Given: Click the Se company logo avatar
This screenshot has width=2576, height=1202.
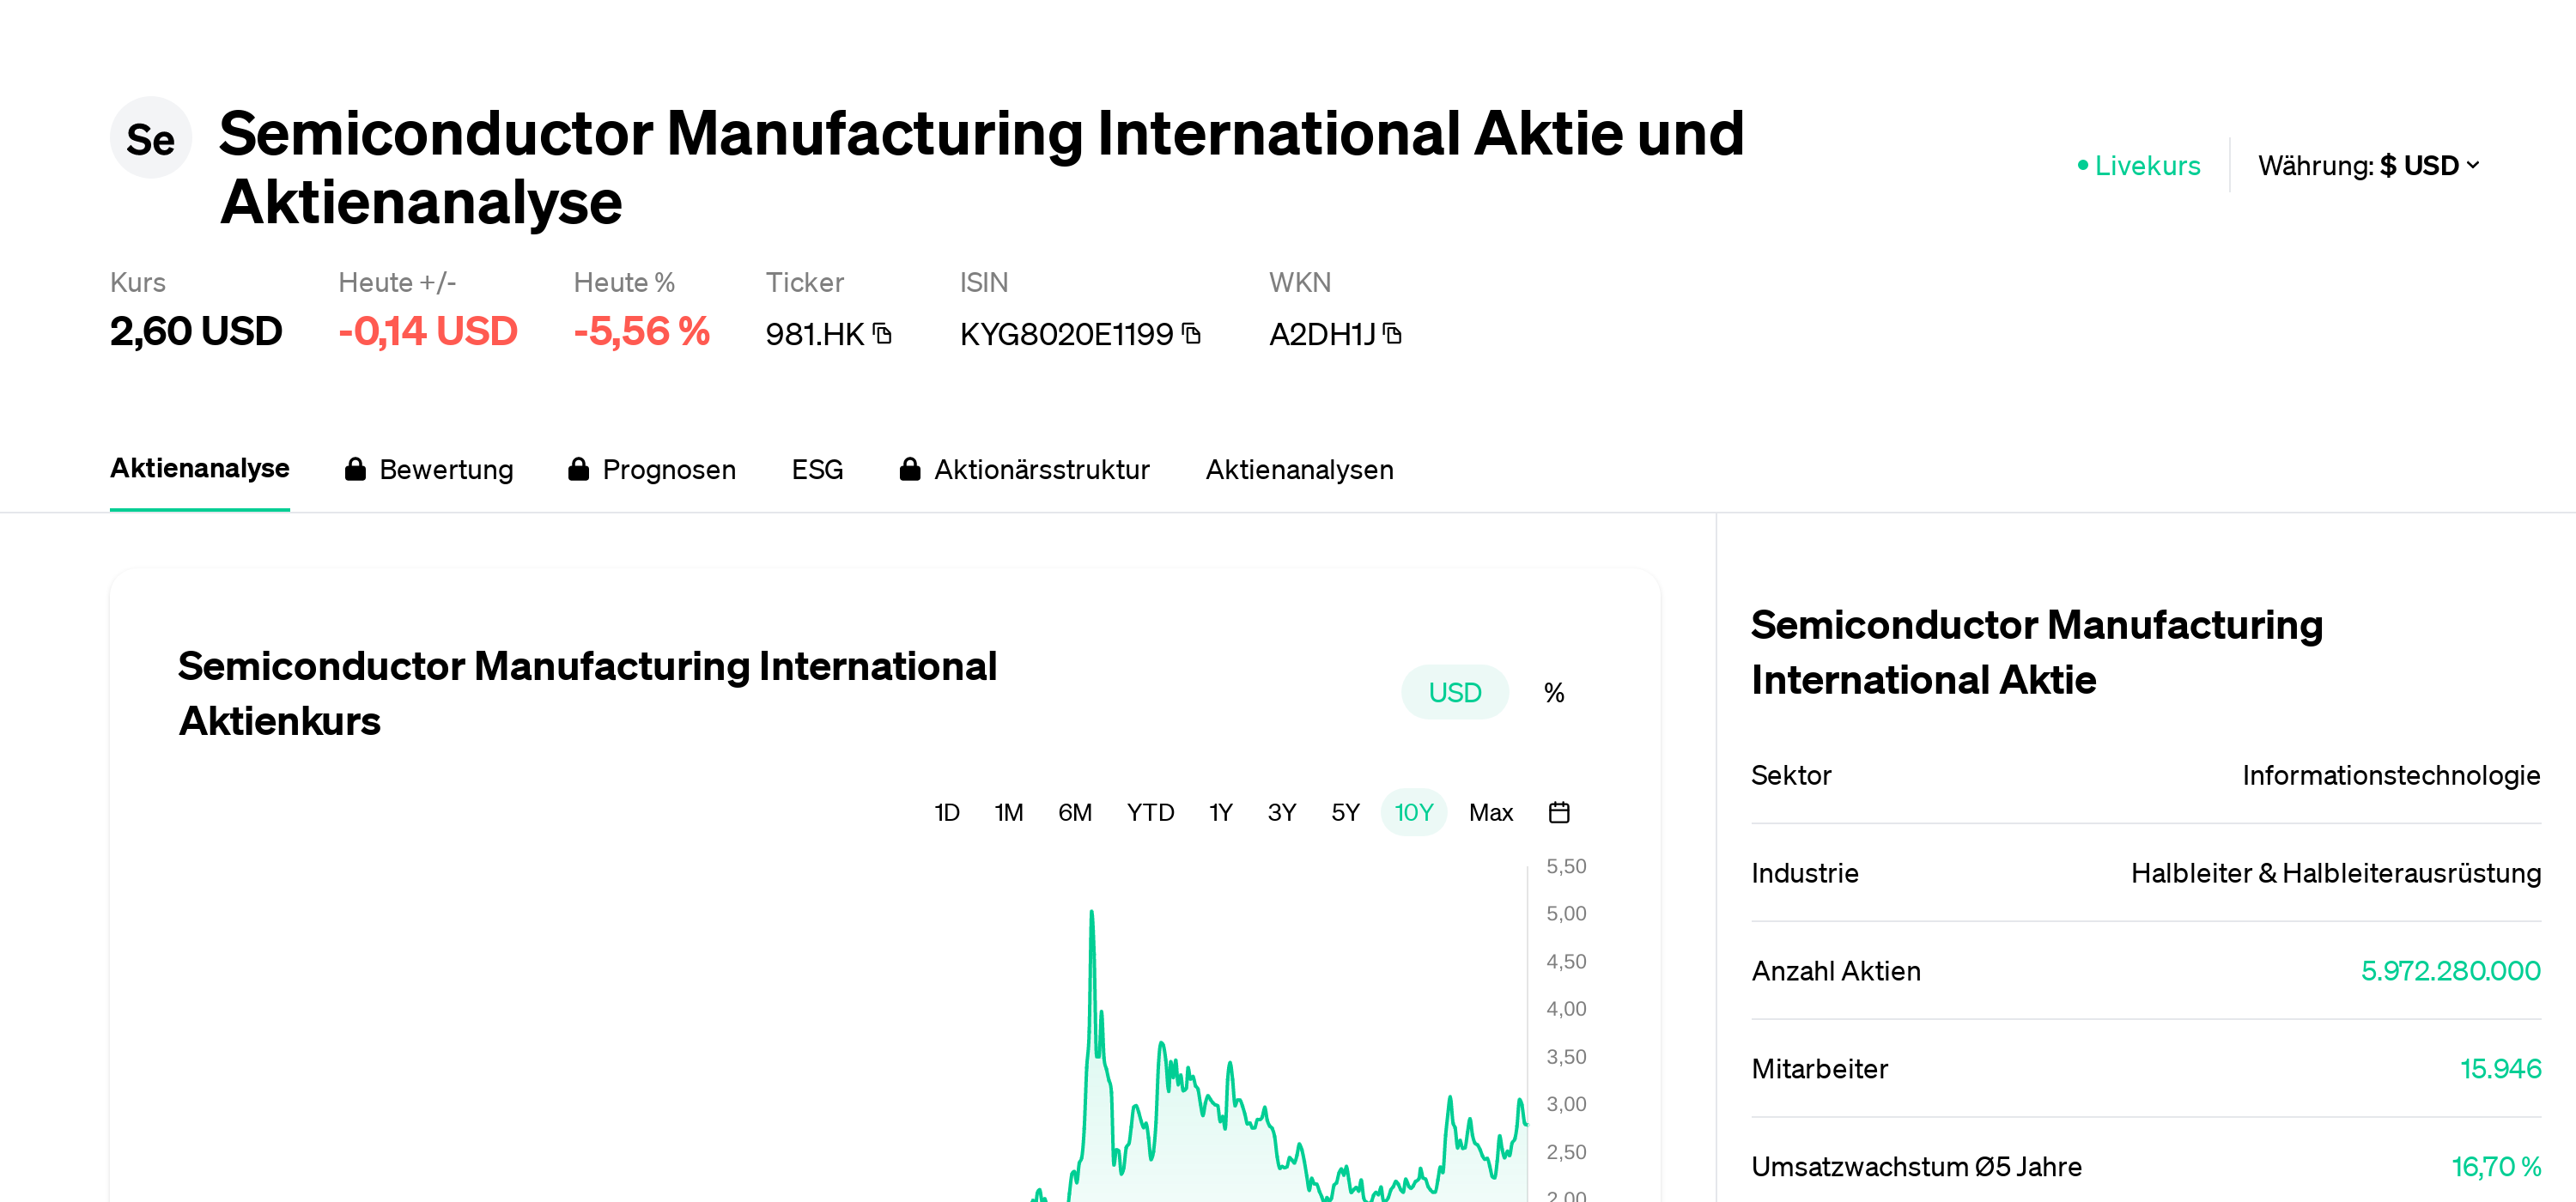Looking at the screenshot, I should 150,138.
